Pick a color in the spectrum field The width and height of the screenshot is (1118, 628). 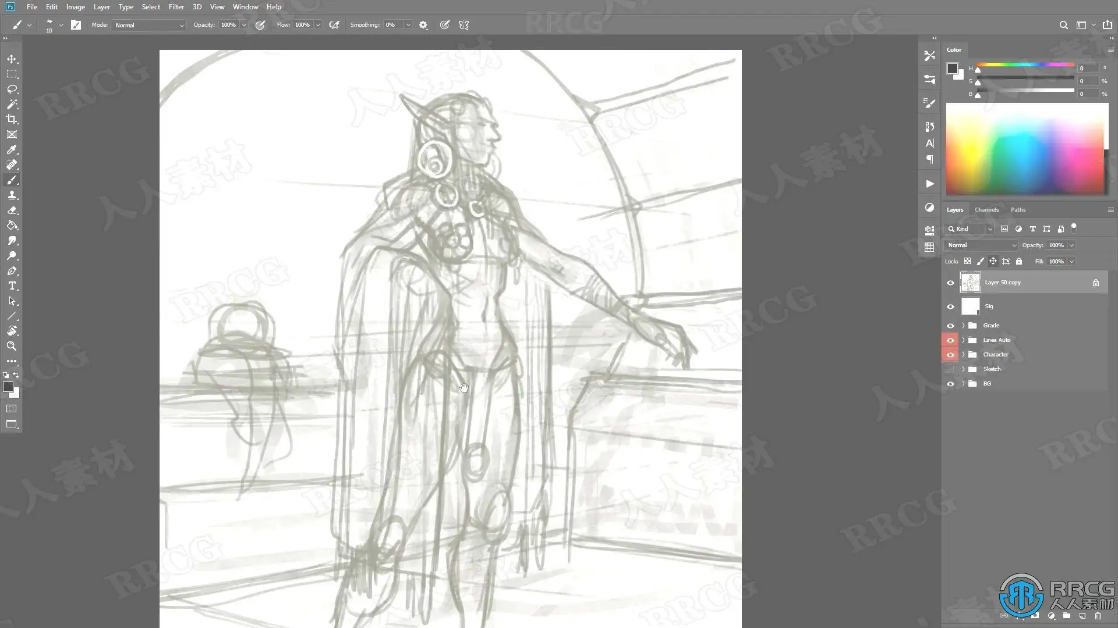coord(1025,149)
